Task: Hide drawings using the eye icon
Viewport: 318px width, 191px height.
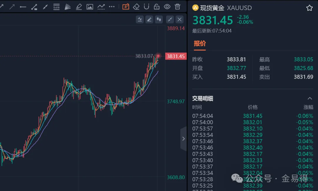Action: [x=167, y=6]
